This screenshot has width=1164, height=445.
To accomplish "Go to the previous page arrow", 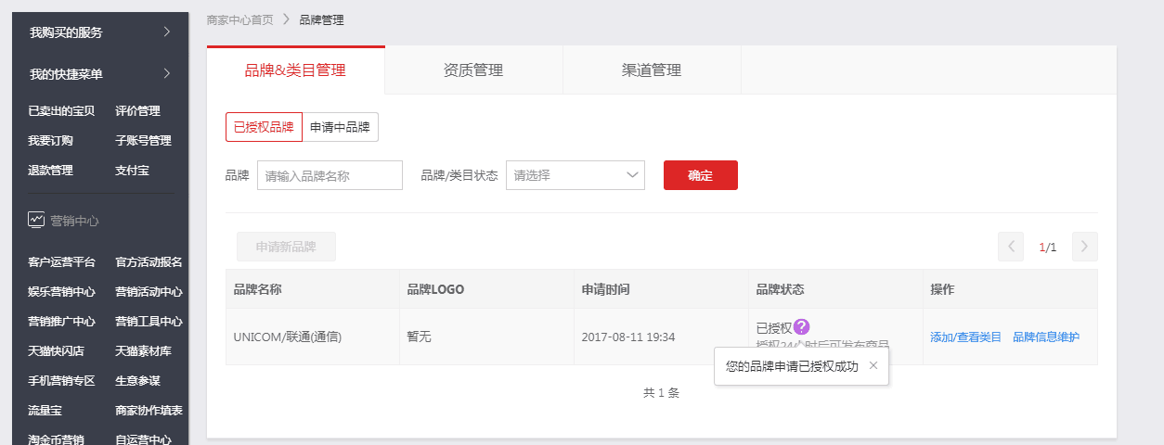I will click(x=1011, y=247).
